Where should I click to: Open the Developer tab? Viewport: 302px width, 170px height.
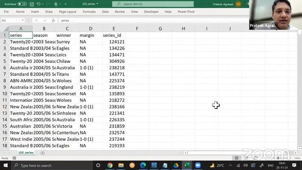pos(151,11)
